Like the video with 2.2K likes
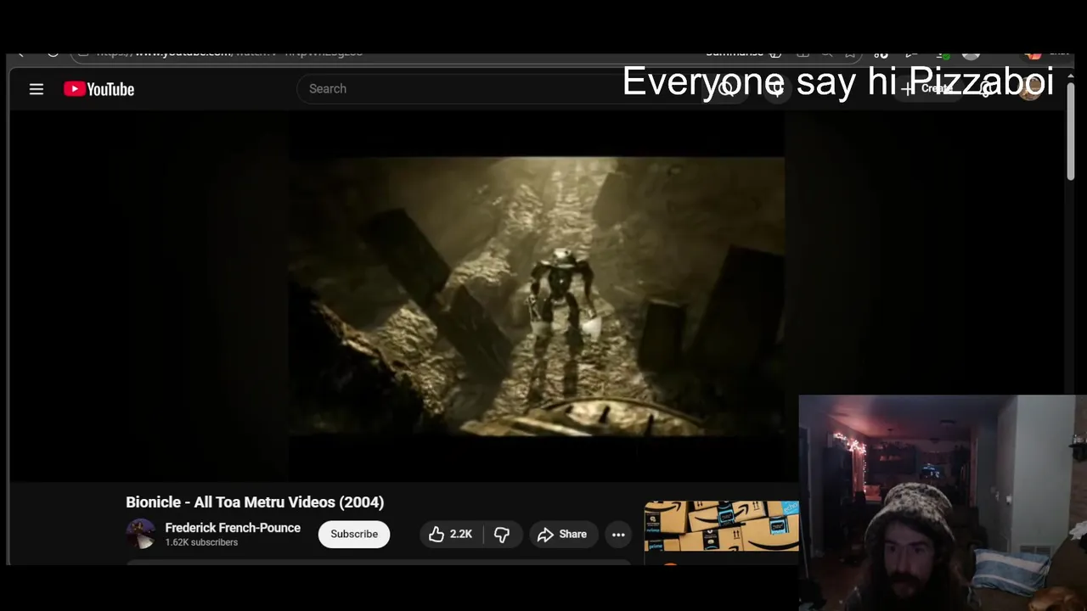The width and height of the screenshot is (1087, 611). pos(451,534)
